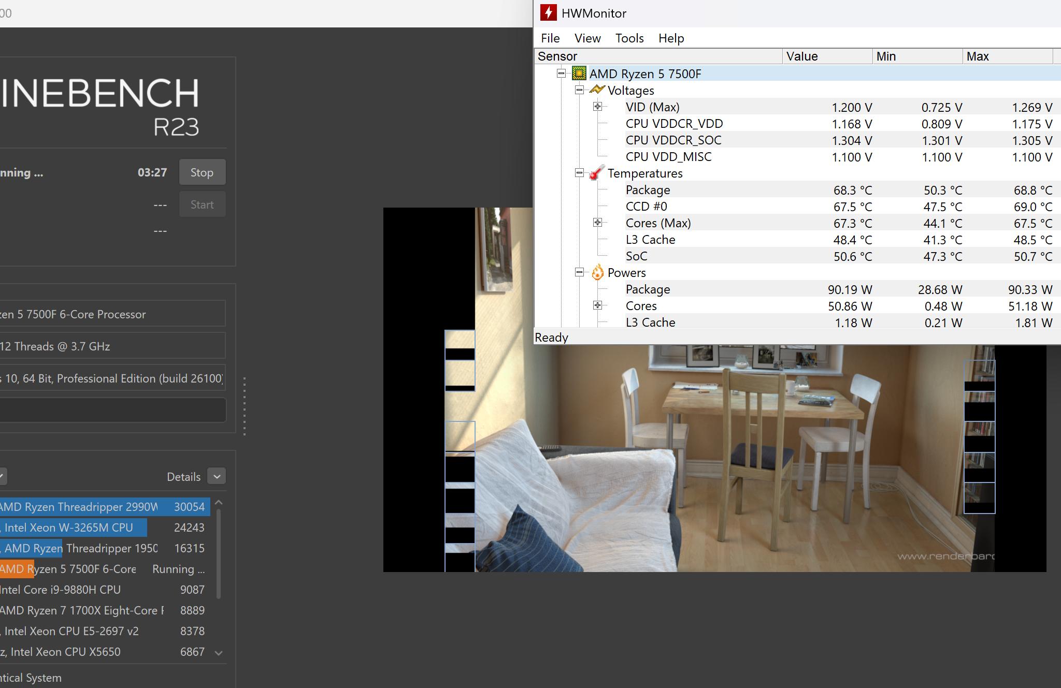Click the HWMonitor lightning app icon
Image resolution: width=1061 pixels, height=688 pixels.
click(548, 13)
